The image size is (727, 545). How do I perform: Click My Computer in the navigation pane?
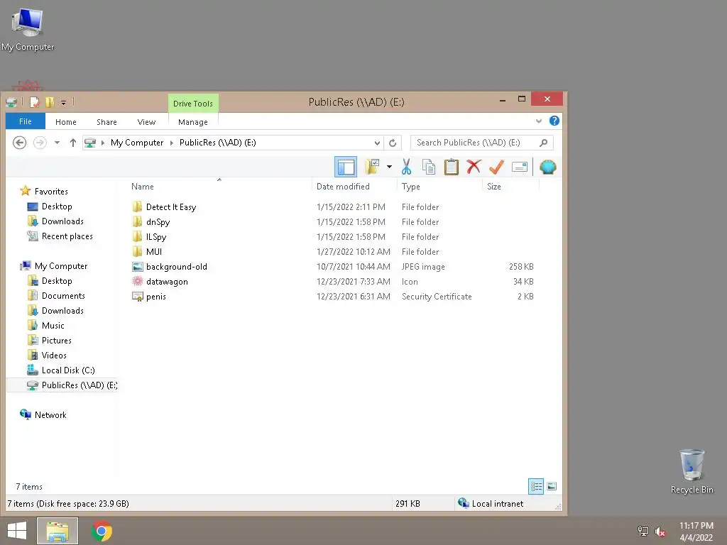pyautogui.click(x=61, y=266)
